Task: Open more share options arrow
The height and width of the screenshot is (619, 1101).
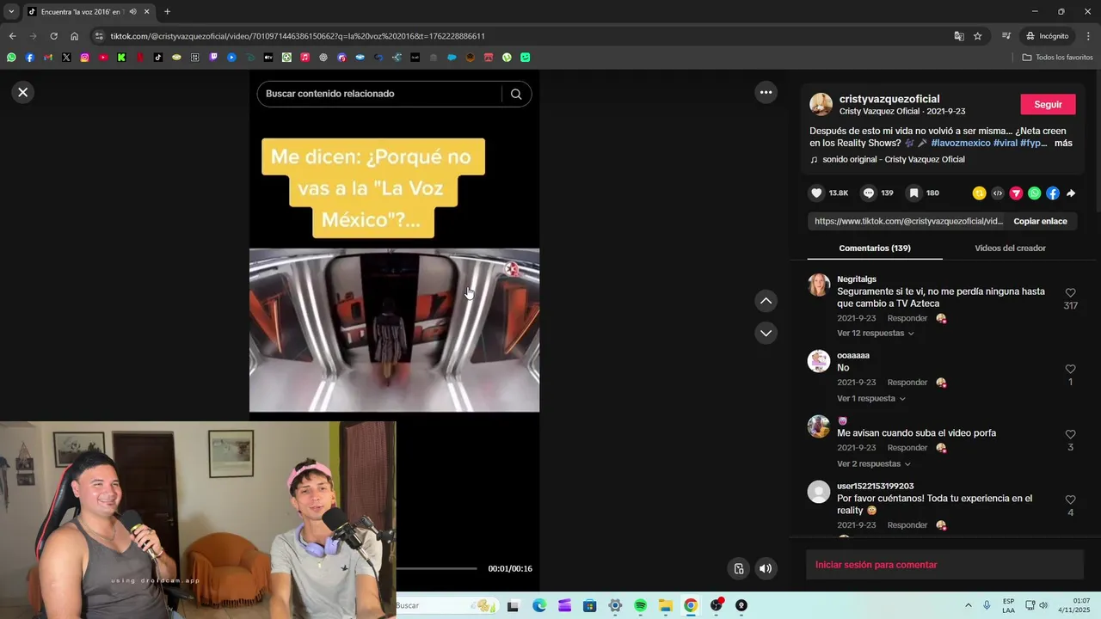Action: [1071, 193]
